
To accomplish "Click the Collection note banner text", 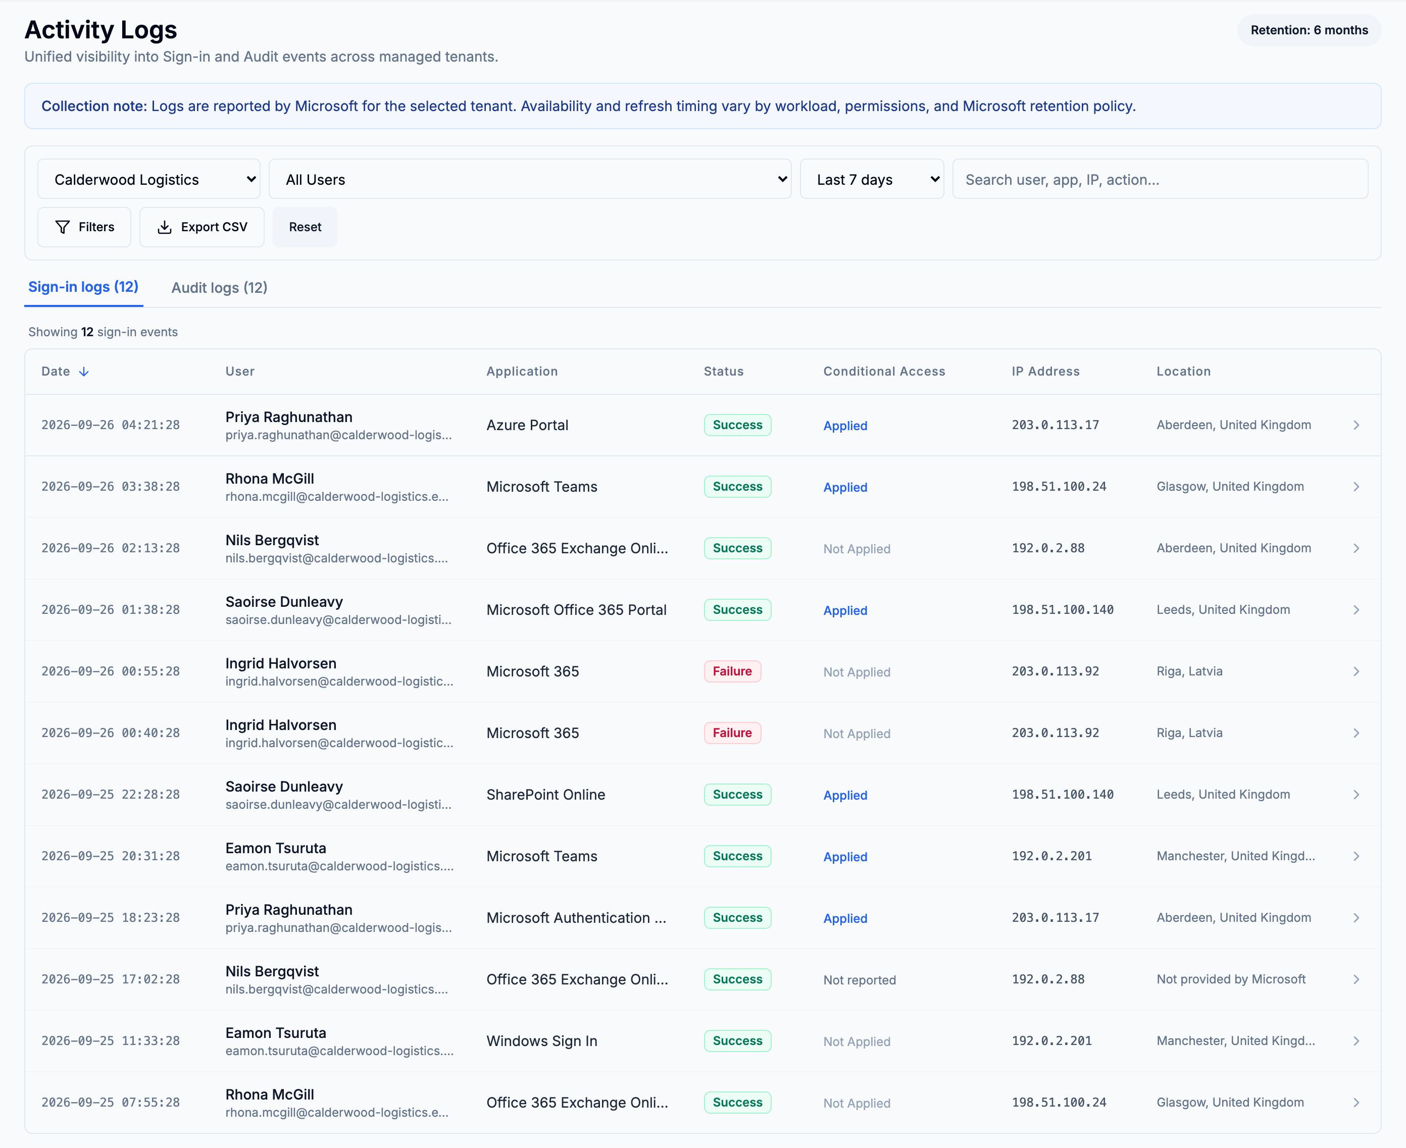I will point(589,107).
